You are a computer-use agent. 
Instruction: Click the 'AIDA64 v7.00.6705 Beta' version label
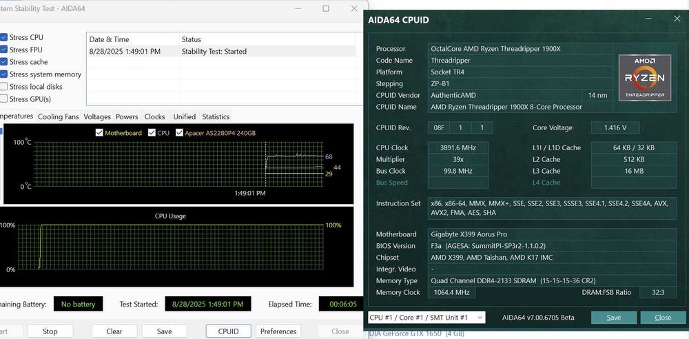tap(538, 318)
